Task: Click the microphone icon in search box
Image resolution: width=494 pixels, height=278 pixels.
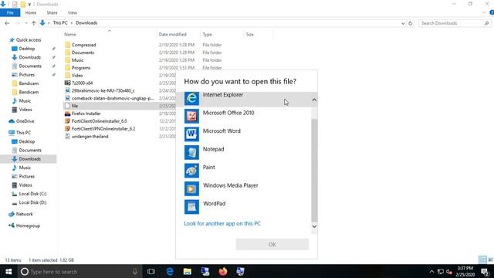Action: (135, 271)
